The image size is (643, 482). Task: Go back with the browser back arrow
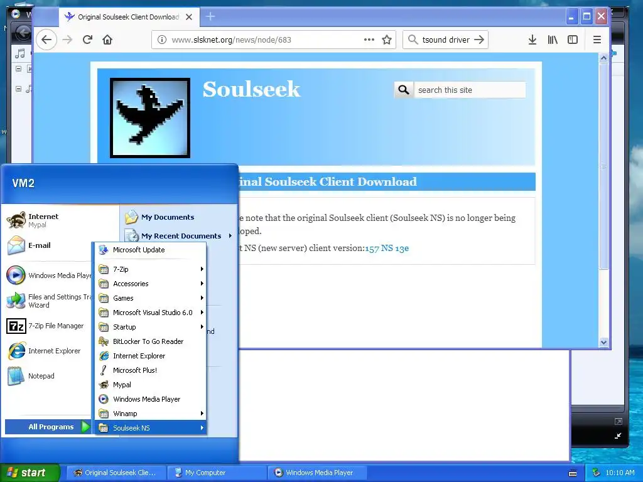pos(46,40)
